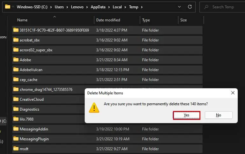Viewport: 245px width, 154px height.
Task: Select the acrobat_sbx folder icon
Action: (x=16, y=40)
